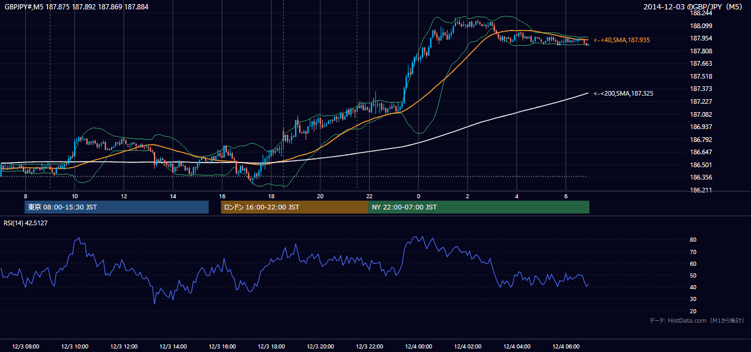Click the 12/3 22:00 time axis label
The height and width of the screenshot is (352, 751).
tap(370, 346)
